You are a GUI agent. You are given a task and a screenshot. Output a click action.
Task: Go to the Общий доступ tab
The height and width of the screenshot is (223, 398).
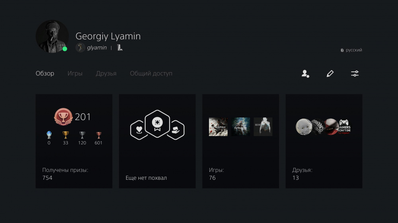point(151,73)
